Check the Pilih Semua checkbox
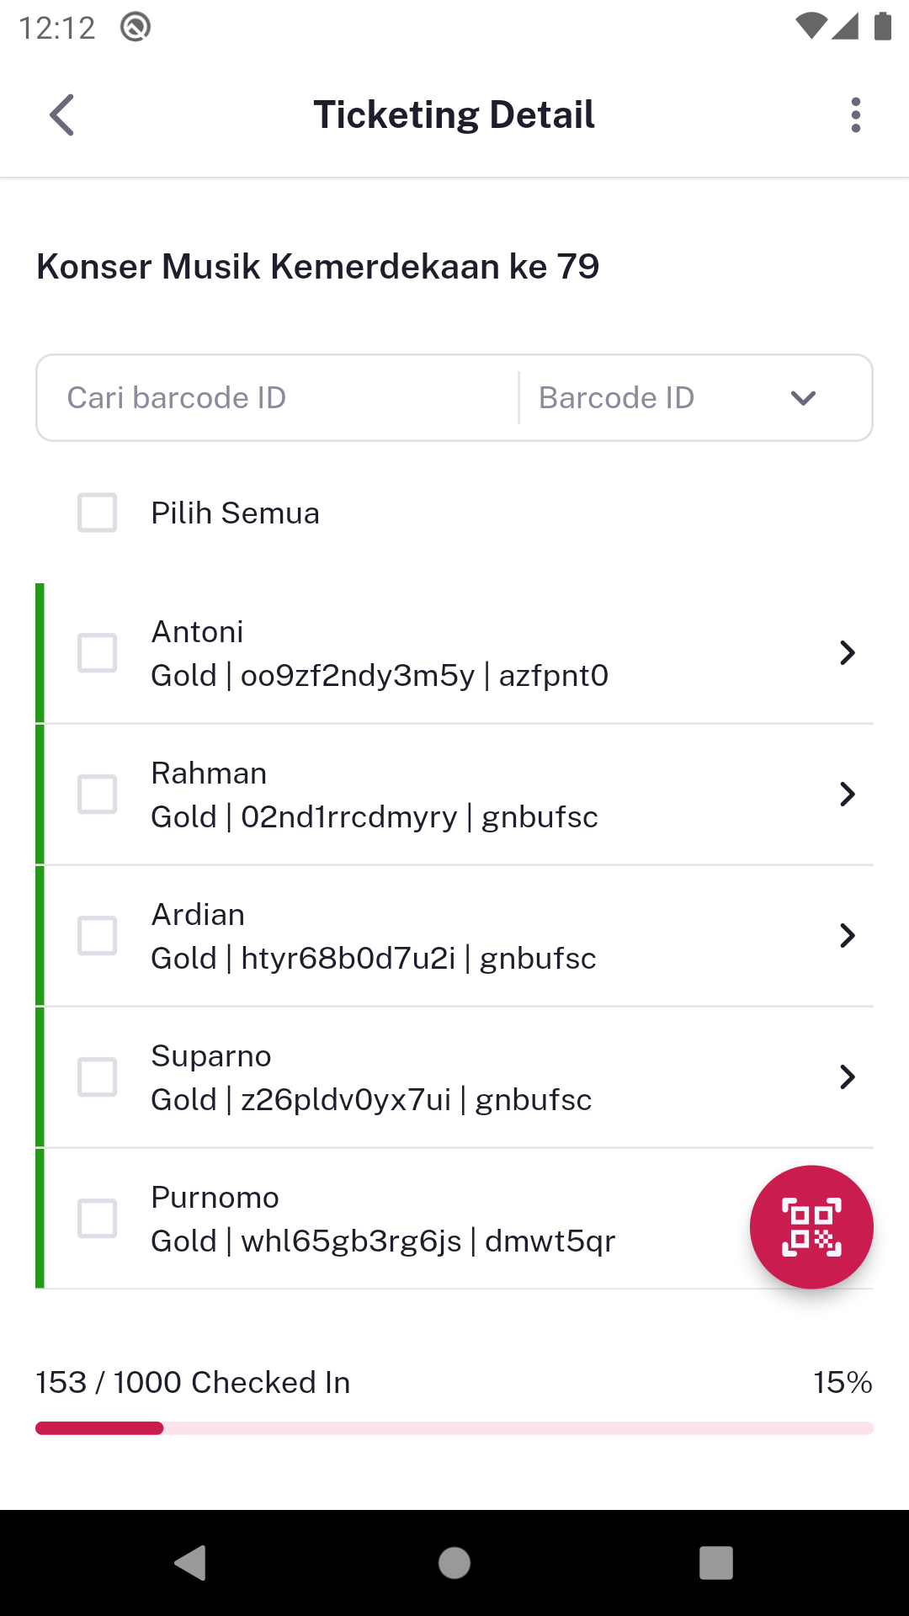 [97, 513]
